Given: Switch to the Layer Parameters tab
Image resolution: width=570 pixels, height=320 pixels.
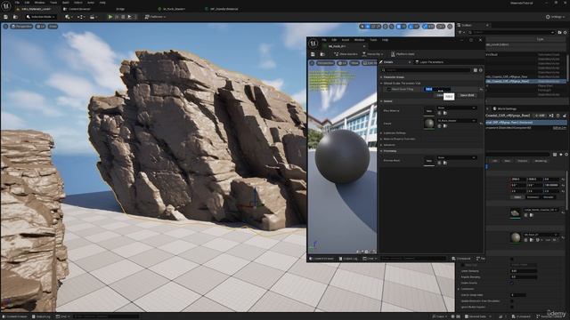Looking at the screenshot, I should (429, 62).
